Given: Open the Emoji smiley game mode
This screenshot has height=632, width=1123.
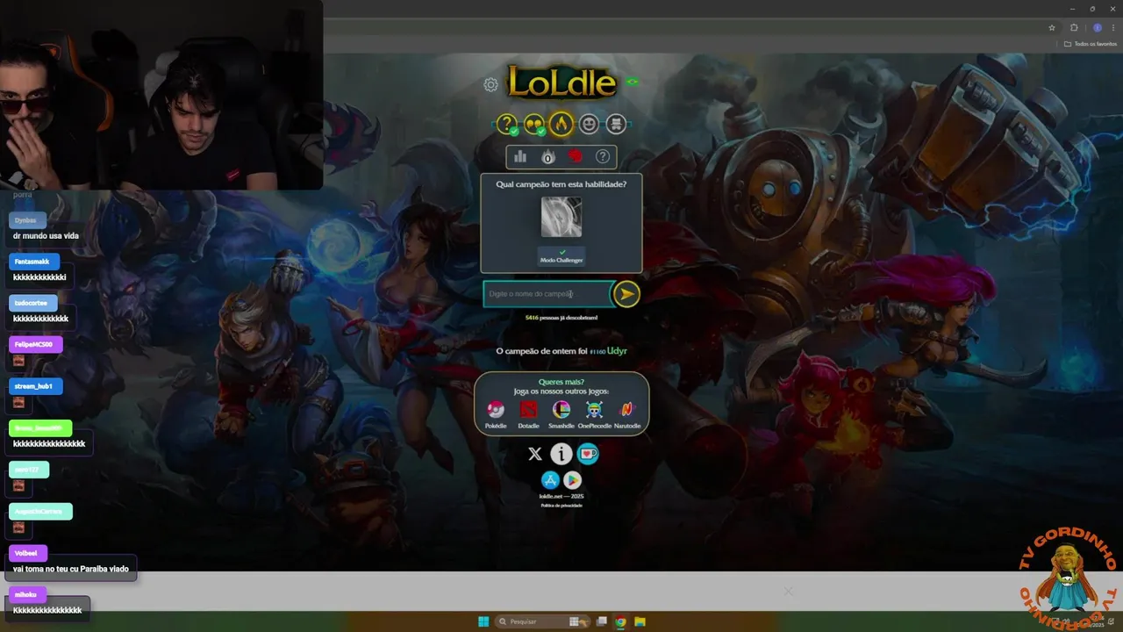Looking at the screenshot, I should coord(589,125).
